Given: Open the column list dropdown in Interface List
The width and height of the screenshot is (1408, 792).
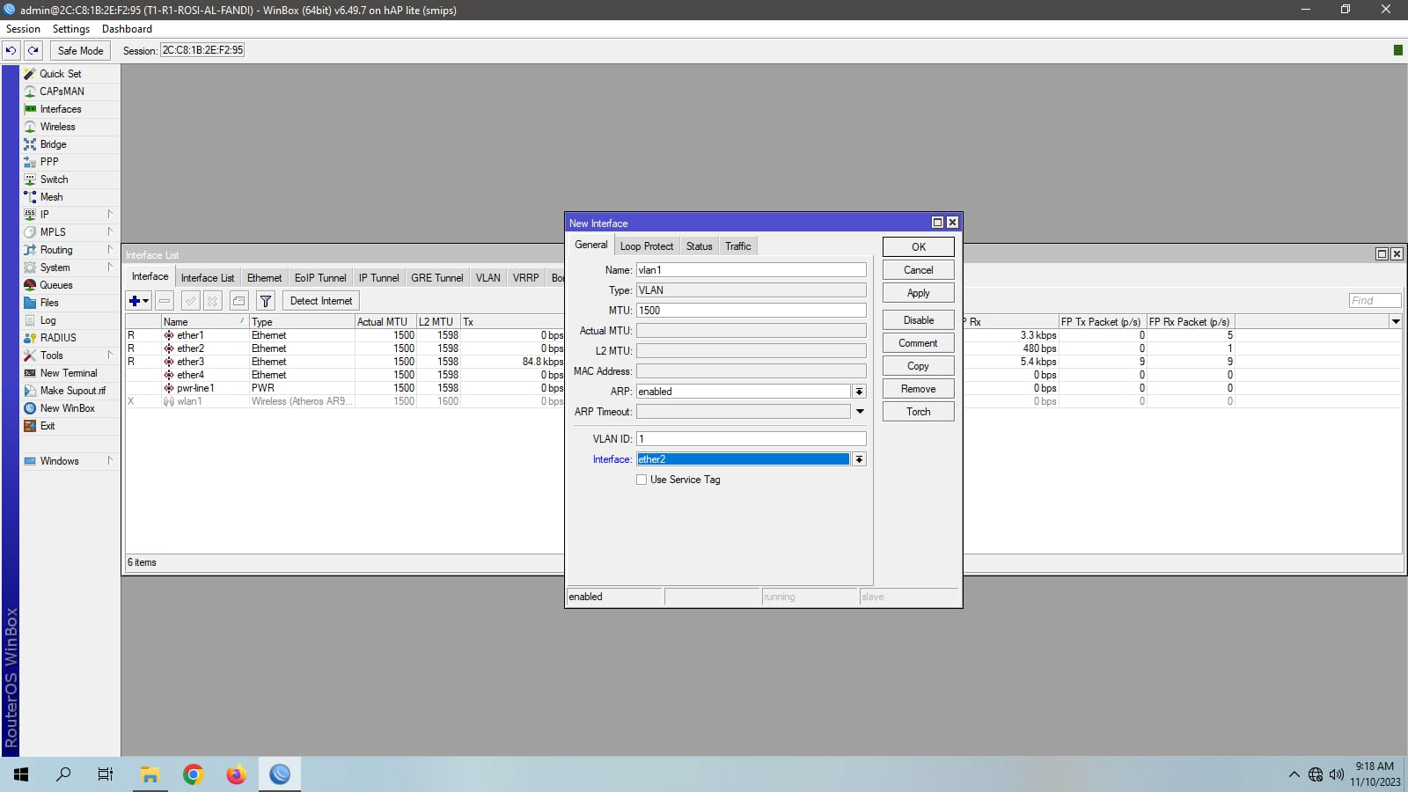Looking at the screenshot, I should point(1396,322).
